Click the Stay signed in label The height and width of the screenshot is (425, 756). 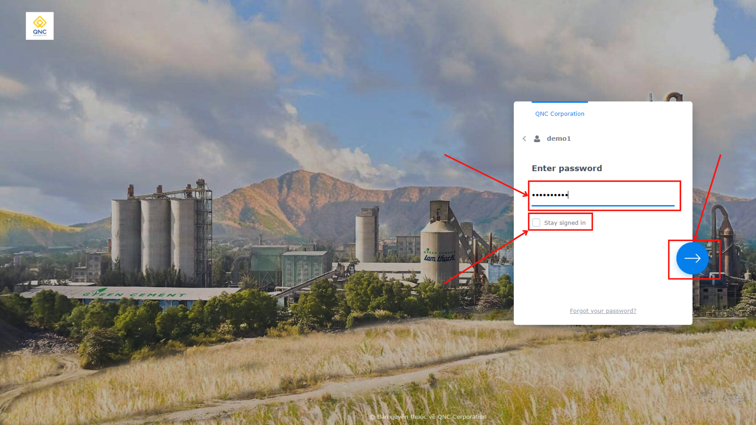click(x=565, y=223)
